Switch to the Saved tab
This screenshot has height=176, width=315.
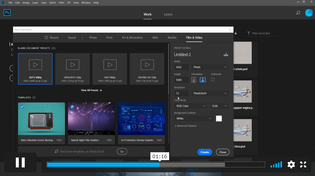72,38
